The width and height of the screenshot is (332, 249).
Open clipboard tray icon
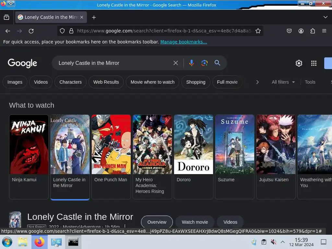click(264, 242)
